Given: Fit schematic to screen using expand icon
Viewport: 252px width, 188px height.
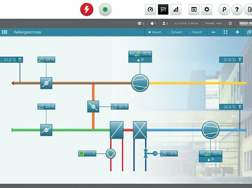Looking at the screenshot, I should click(226, 32).
